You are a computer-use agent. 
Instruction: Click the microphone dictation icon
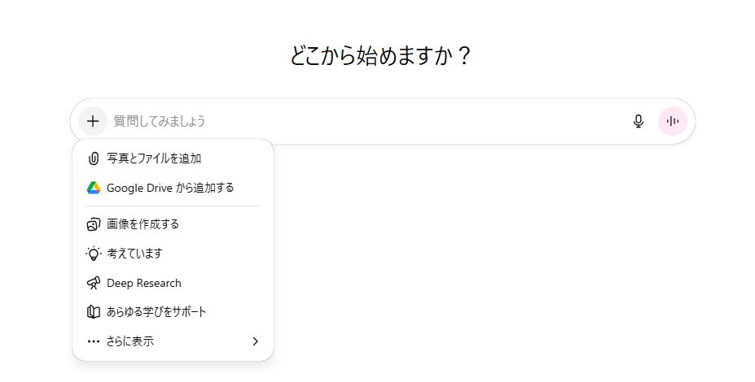point(639,121)
